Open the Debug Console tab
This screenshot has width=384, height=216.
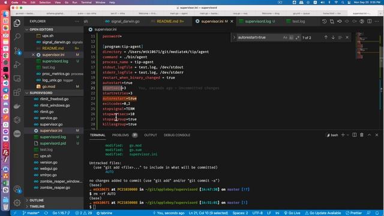click(x=177, y=135)
